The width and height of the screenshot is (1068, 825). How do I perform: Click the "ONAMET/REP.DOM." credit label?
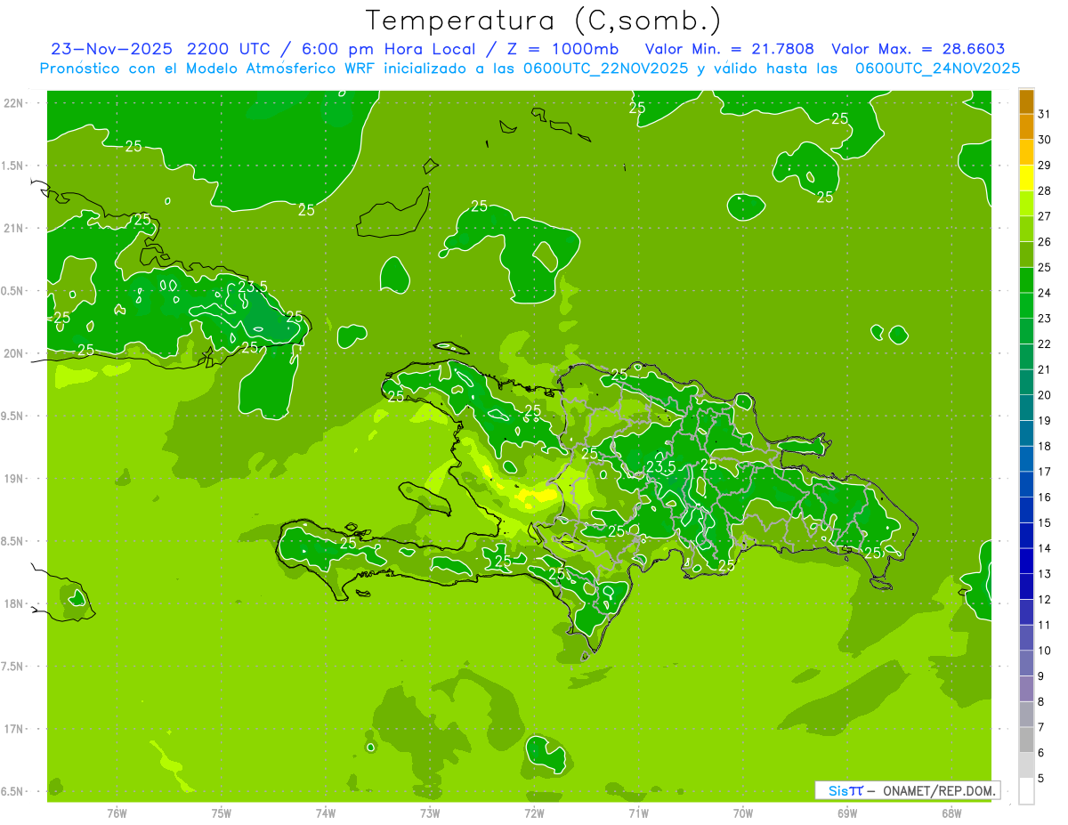[x=939, y=790]
